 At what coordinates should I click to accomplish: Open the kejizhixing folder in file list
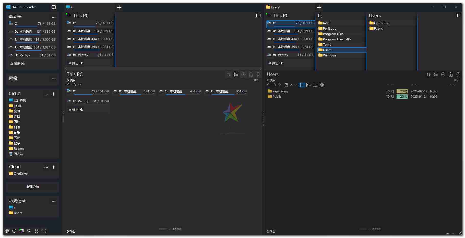[280, 91]
